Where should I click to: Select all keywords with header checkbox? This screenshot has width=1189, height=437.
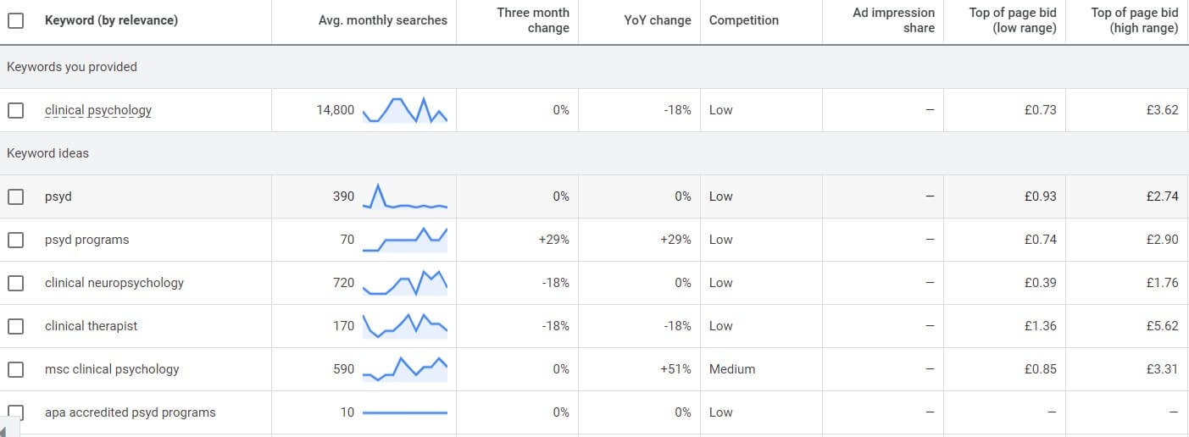pyautogui.click(x=15, y=20)
